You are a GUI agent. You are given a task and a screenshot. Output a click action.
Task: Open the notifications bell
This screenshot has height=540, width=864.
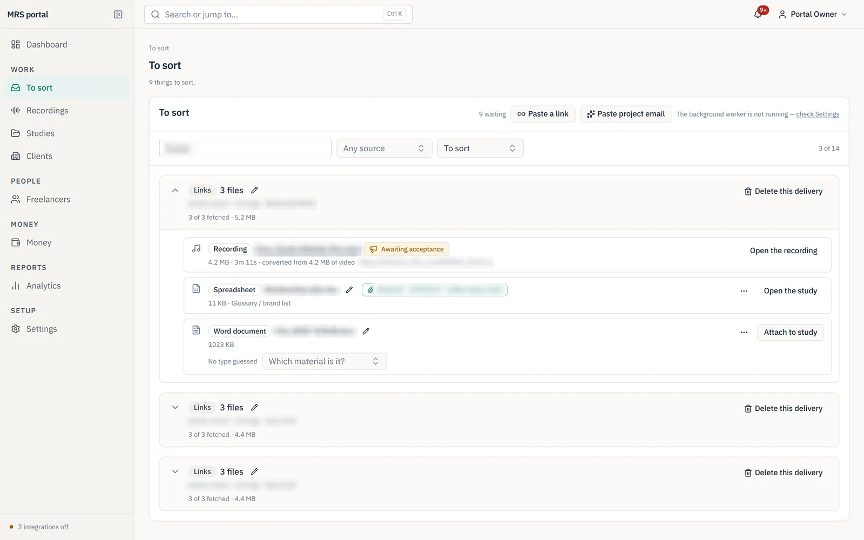[x=759, y=14]
